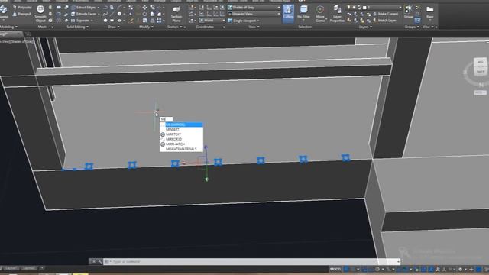Open the Shades of Gray visual style dropdown
The height and width of the screenshot is (275, 489).
254,8
